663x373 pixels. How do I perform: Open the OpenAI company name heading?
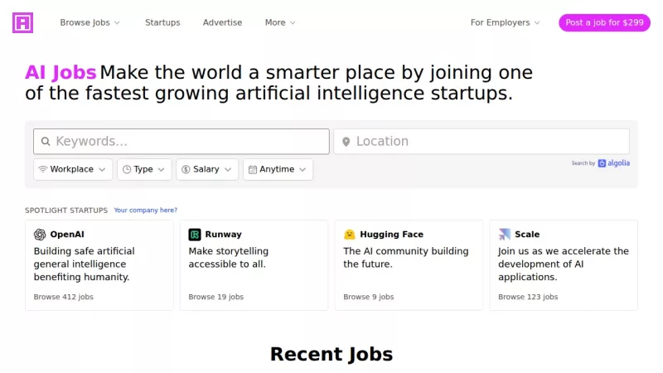click(67, 235)
